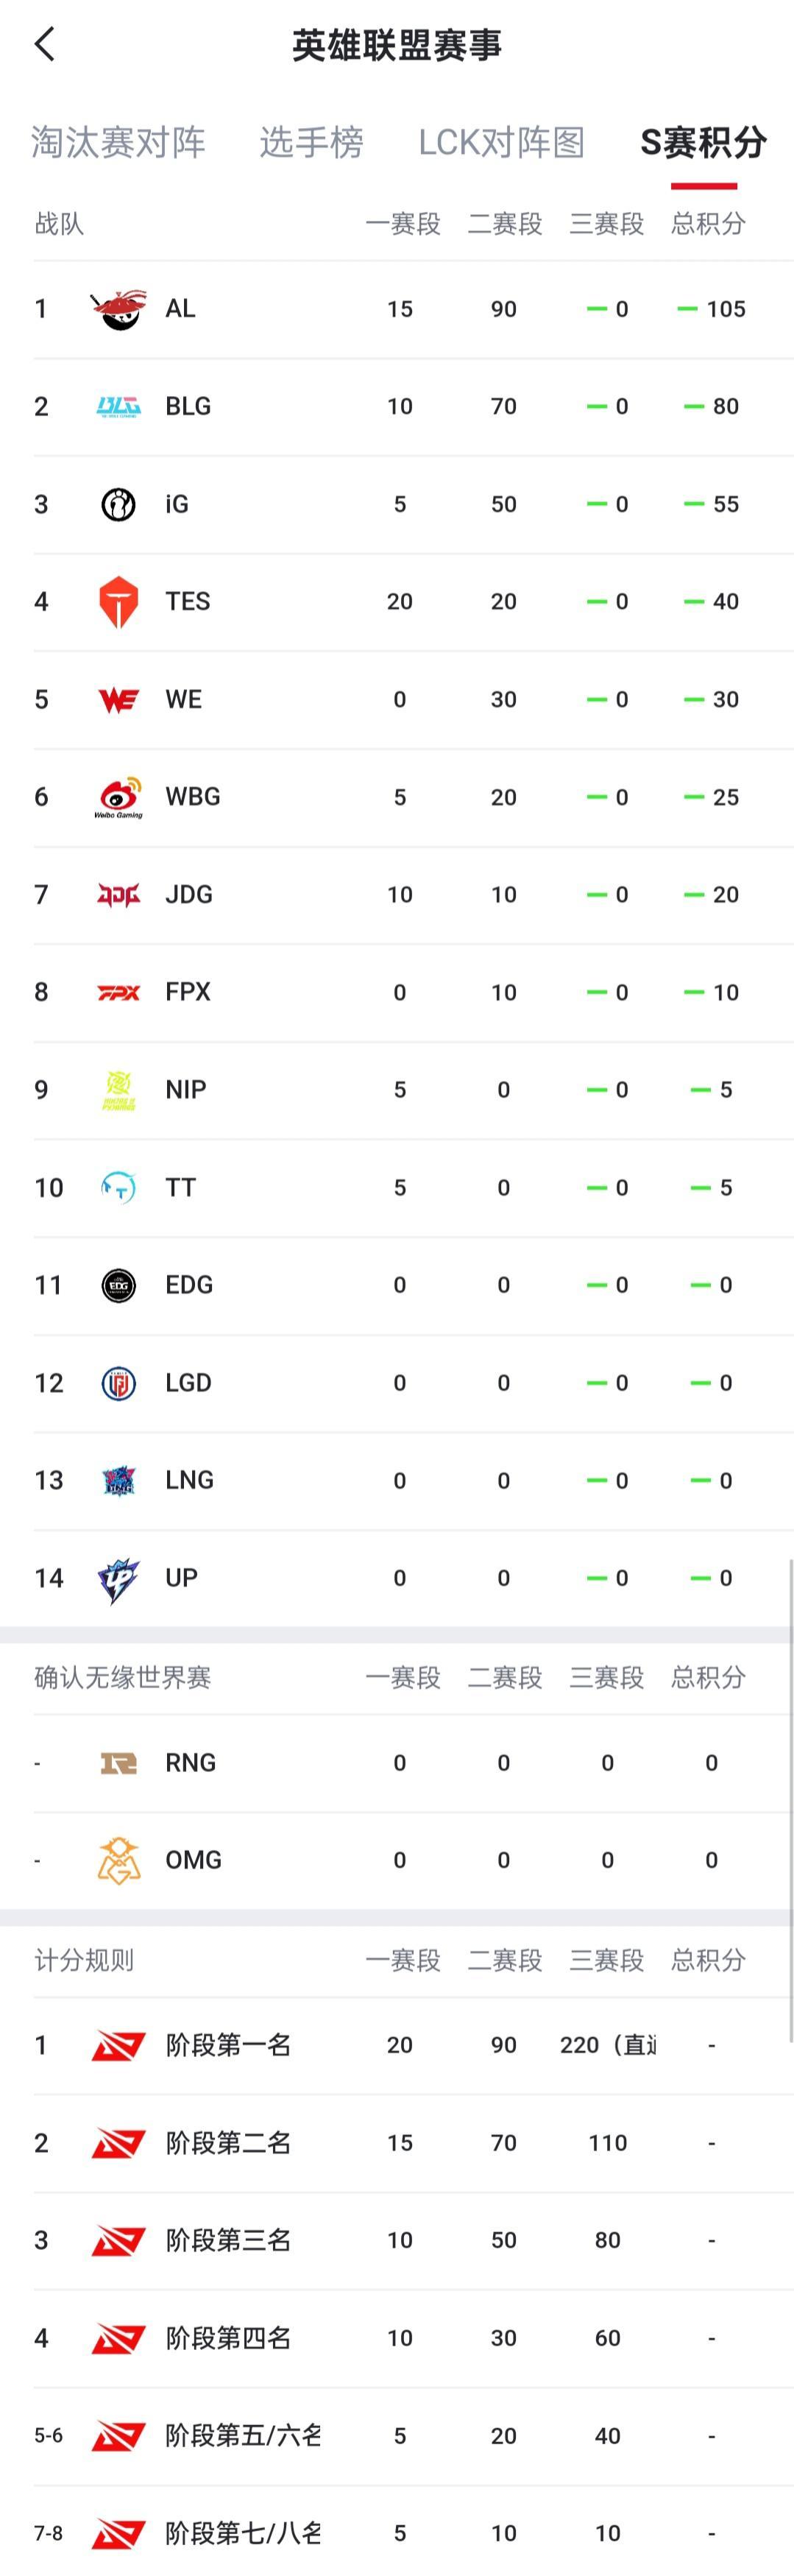Click the RNG logo under 确认无缘世界赛
Screen dimensions: 794x2576
120,1762
